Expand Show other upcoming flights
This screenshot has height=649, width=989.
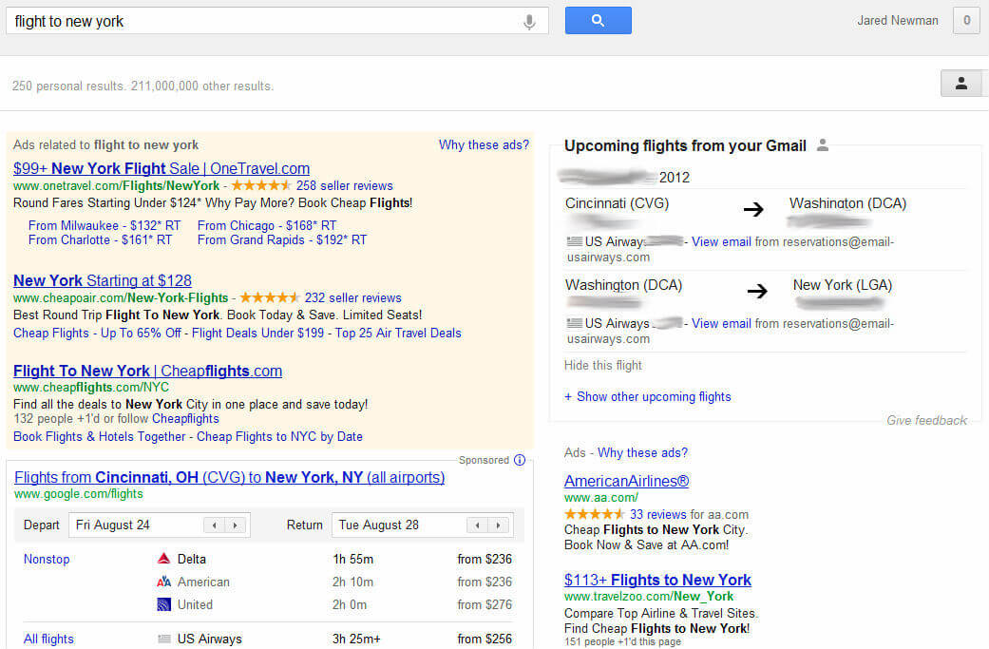coord(648,396)
